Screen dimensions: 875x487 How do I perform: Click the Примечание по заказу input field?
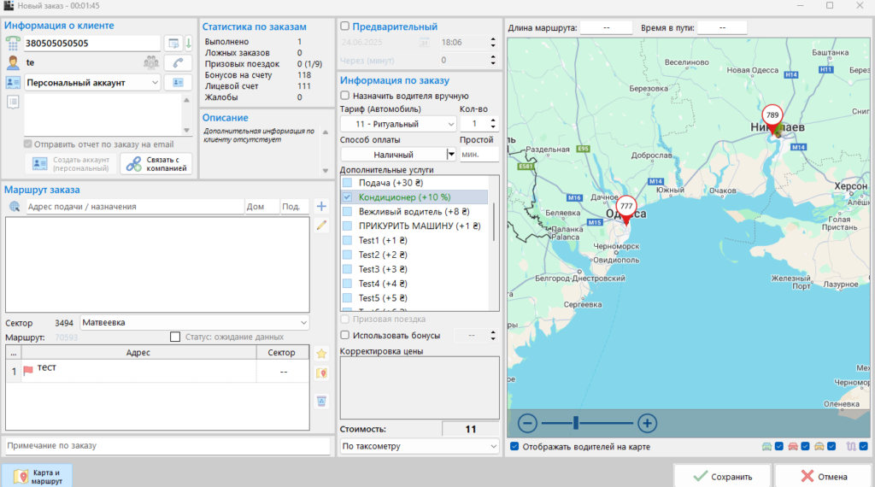point(167,446)
